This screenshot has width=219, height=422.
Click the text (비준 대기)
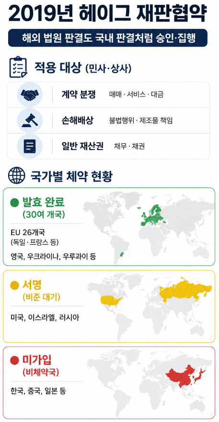tap(41, 297)
